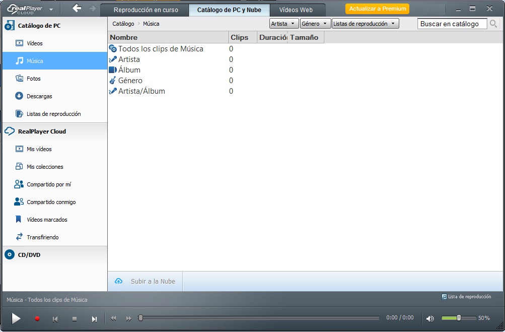Screen dimensions: 505x332
Task: Skip to the previous track
Action: (55, 319)
